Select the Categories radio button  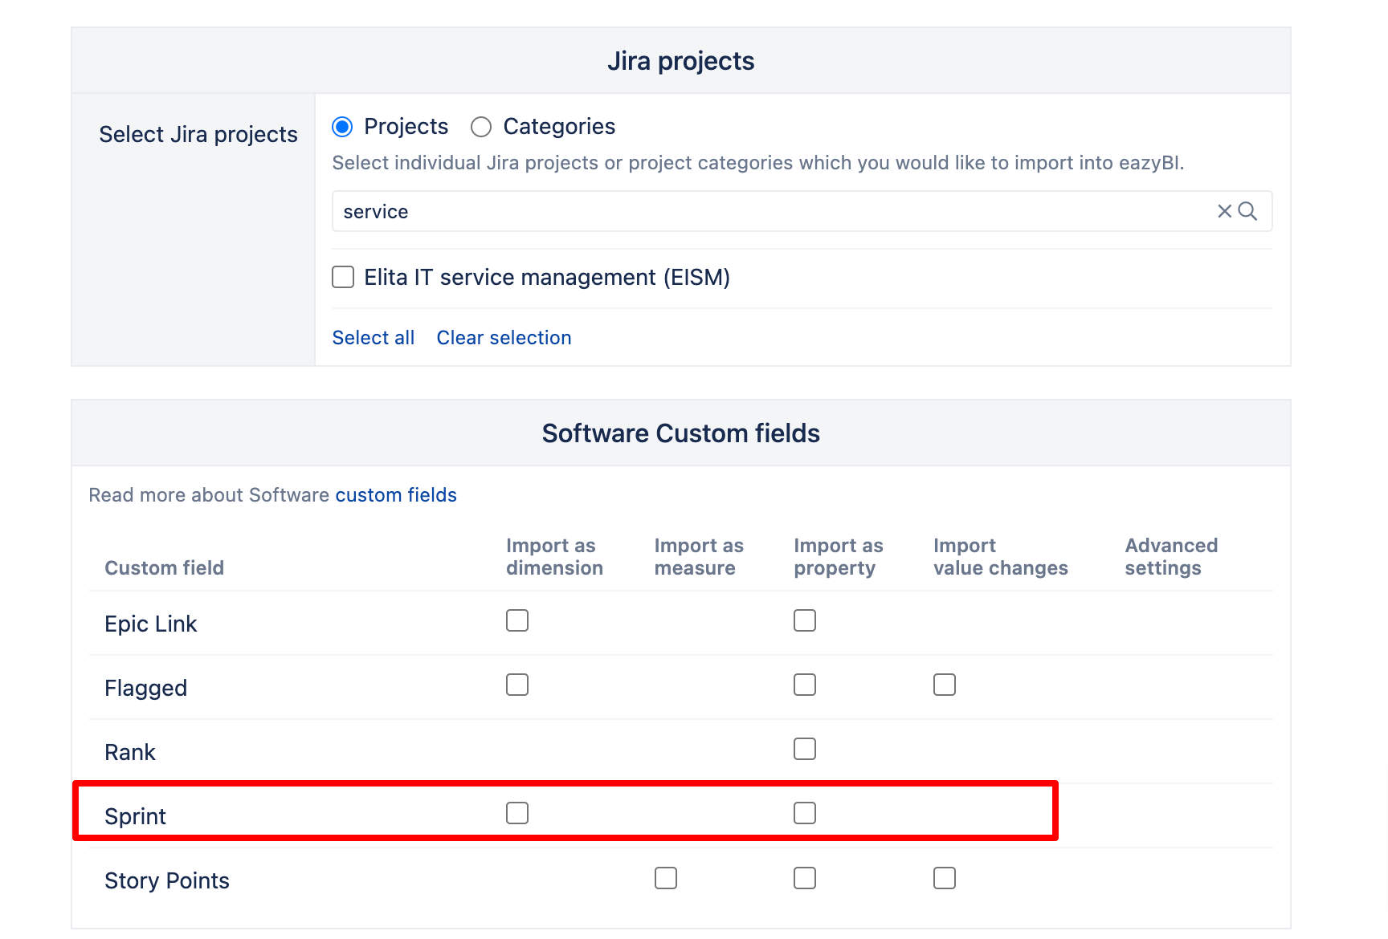[480, 126]
